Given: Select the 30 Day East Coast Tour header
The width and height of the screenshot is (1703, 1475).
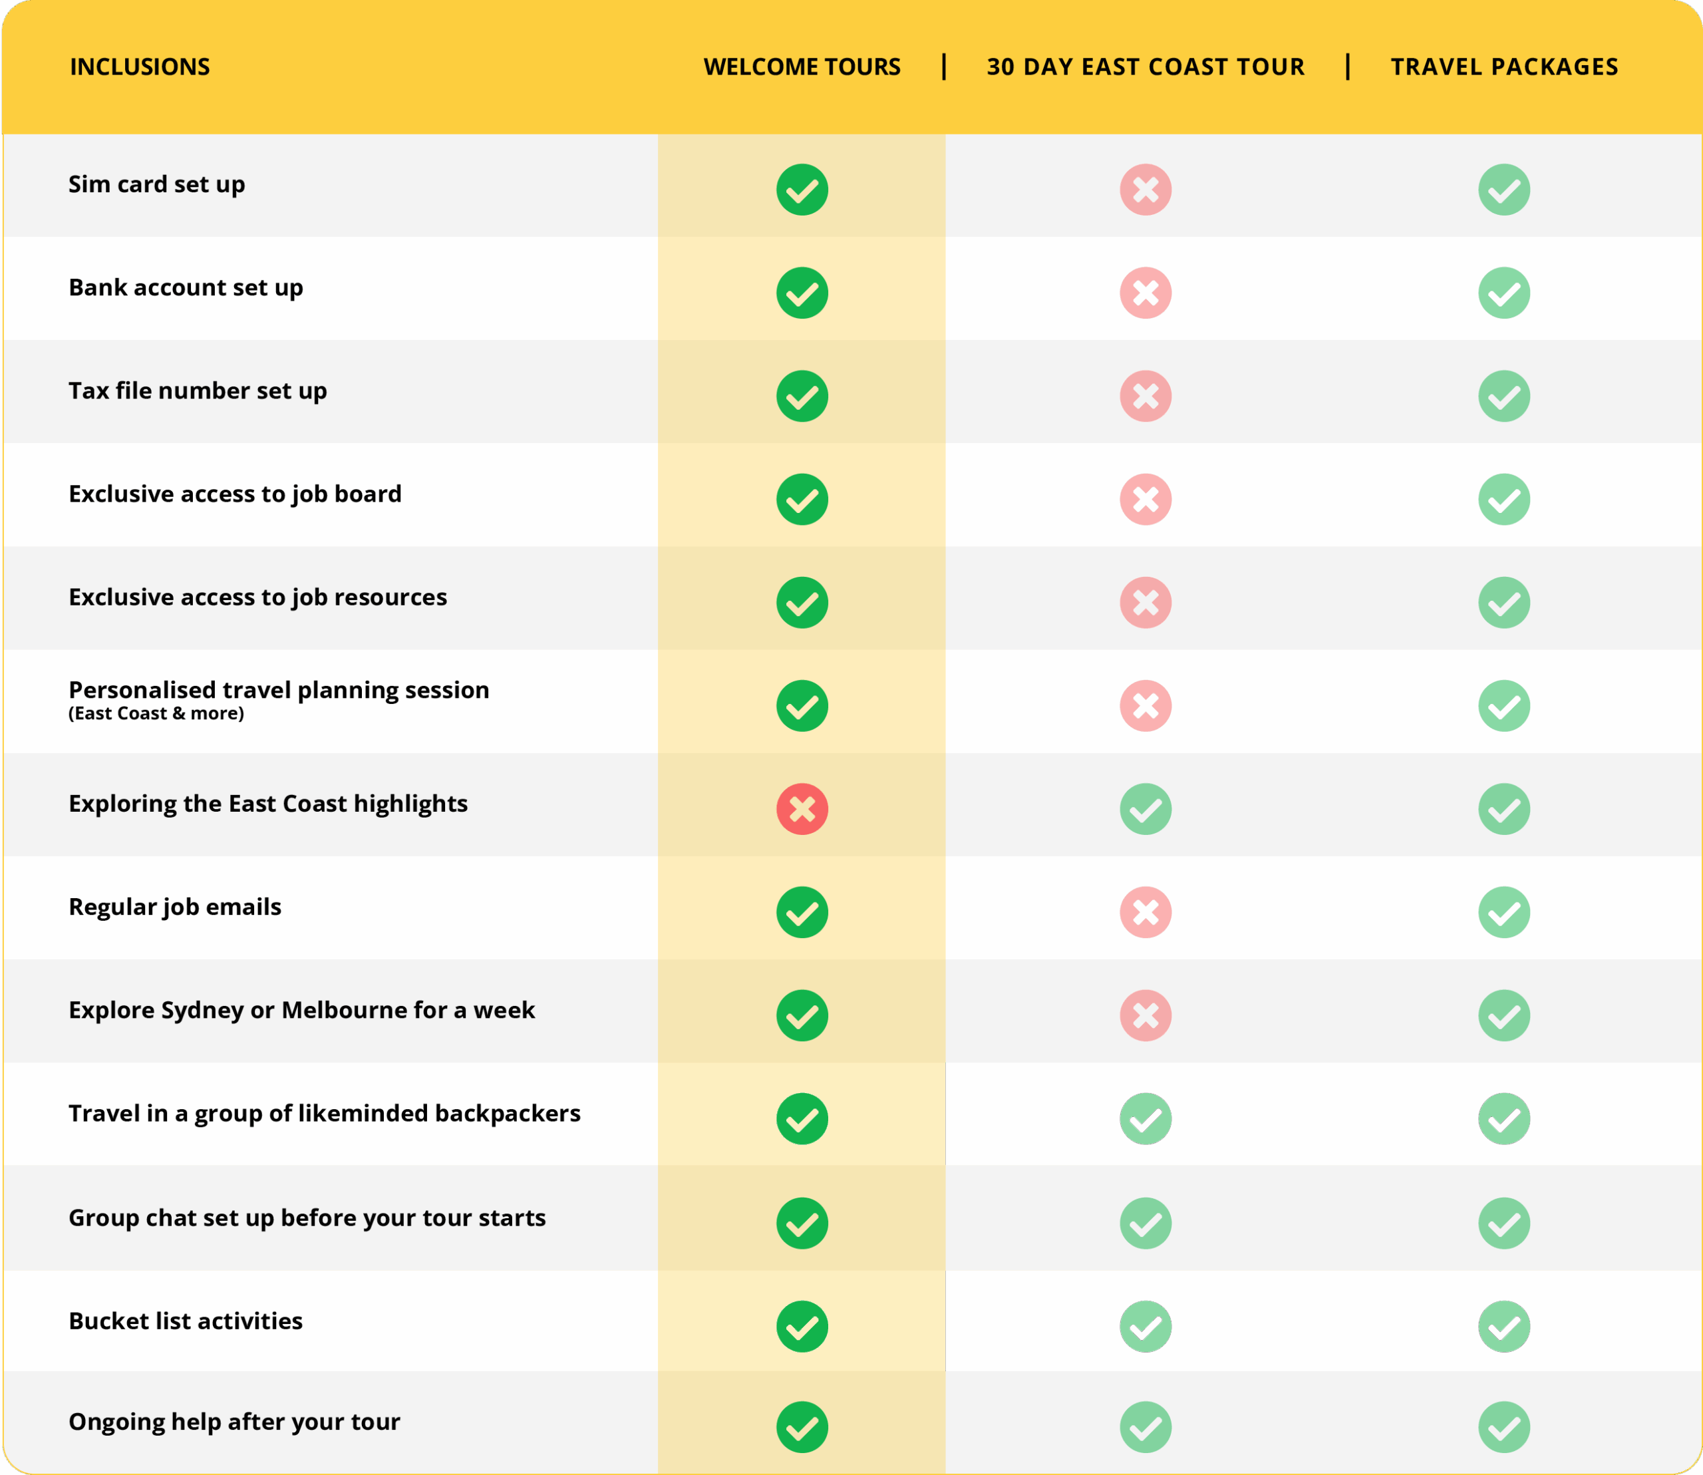Looking at the screenshot, I should (x=1145, y=67).
